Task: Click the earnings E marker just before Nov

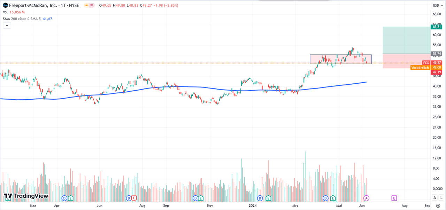Action: (x=201, y=198)
